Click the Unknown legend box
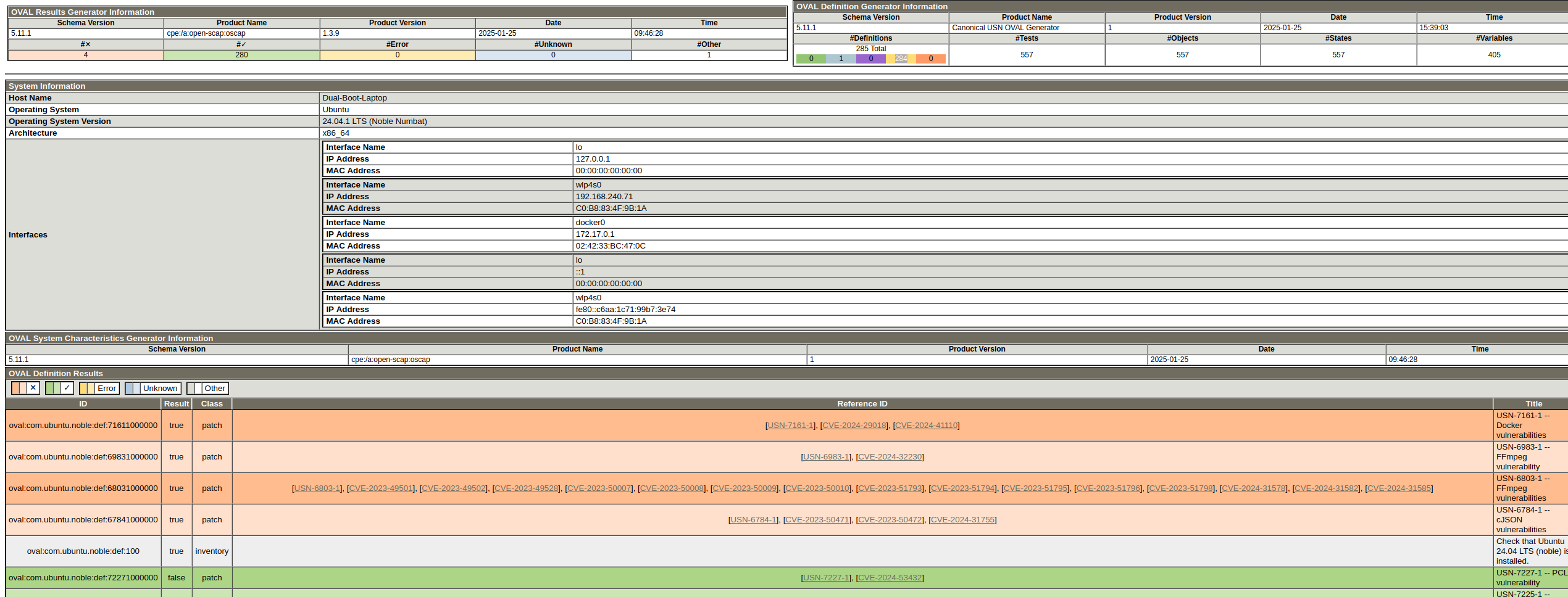 pyautogui.click(x=152, y=388)
